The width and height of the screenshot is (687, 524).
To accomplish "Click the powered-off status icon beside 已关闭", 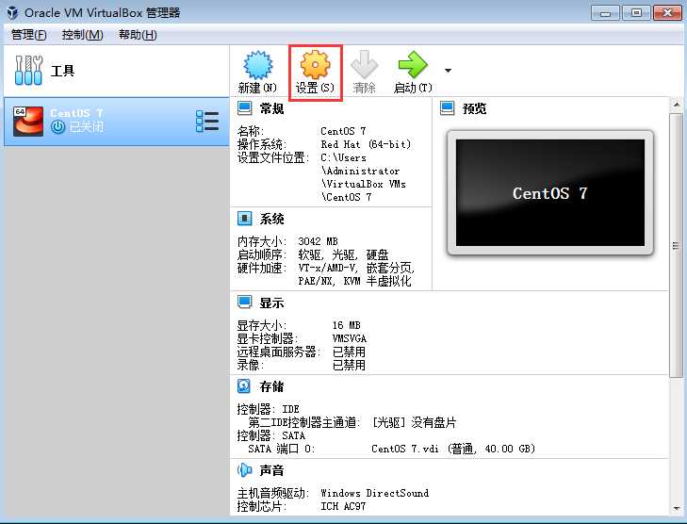I will 57,127.
